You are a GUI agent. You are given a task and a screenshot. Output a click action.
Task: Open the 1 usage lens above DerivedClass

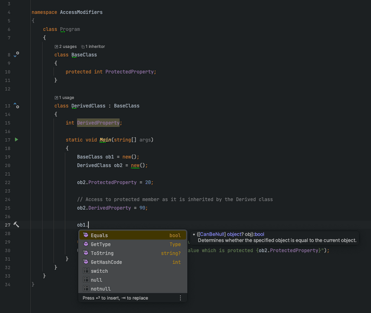click(64, 97)
